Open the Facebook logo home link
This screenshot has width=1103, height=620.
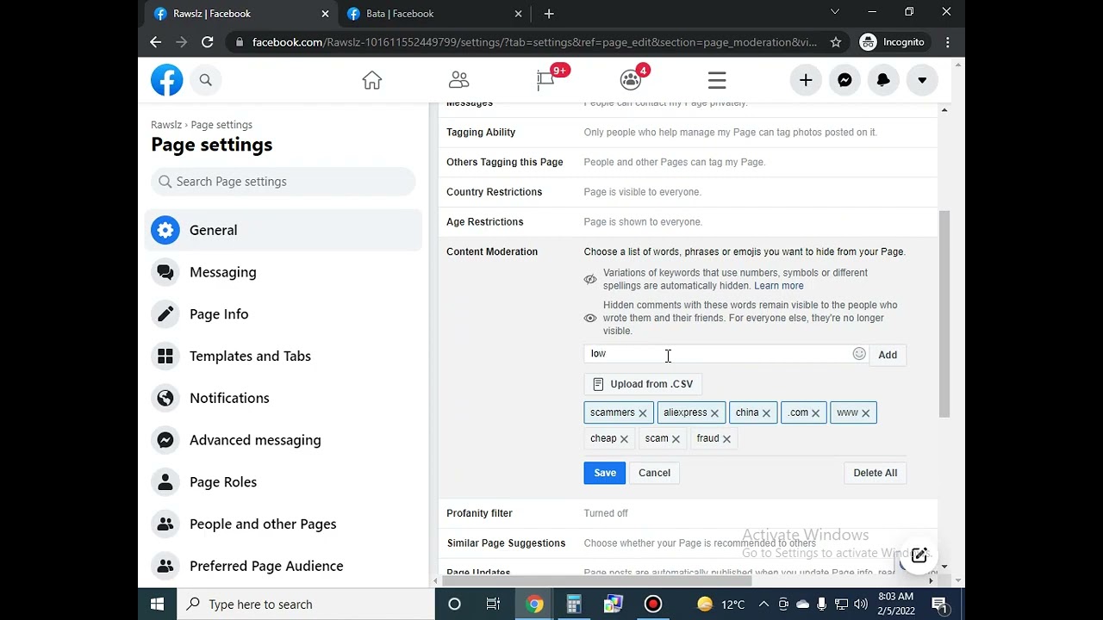167,80
